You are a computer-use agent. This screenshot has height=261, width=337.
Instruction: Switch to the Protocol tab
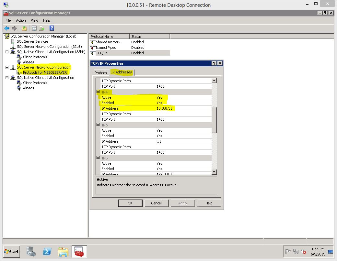101,73
